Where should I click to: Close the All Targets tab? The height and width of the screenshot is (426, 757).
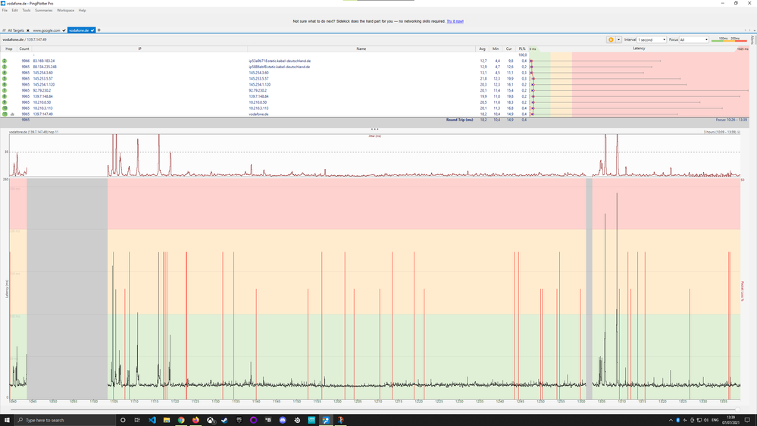pos(28,30)
